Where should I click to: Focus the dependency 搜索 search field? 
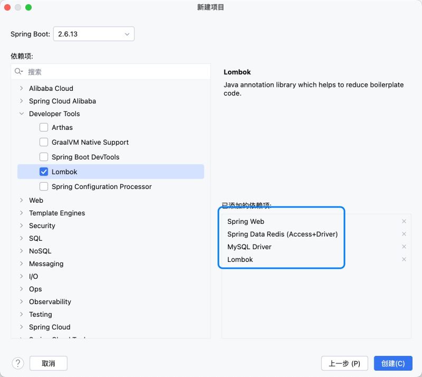pyautogui.click(x=111, y=72)
